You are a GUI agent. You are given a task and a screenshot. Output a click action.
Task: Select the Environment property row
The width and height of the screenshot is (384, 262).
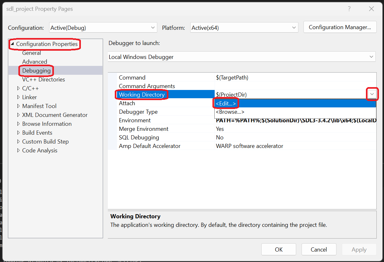[x=135, y=120]
